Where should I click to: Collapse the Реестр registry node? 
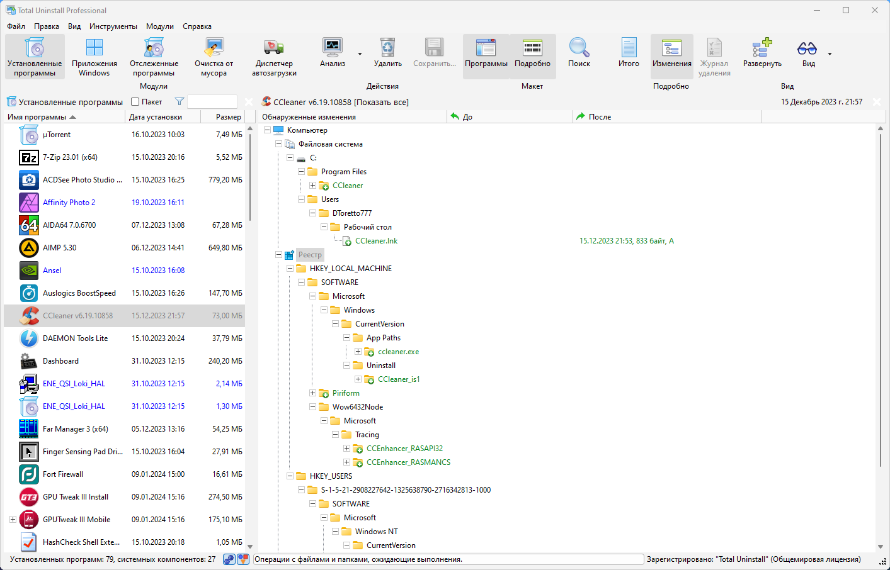(x=278, y=255)
